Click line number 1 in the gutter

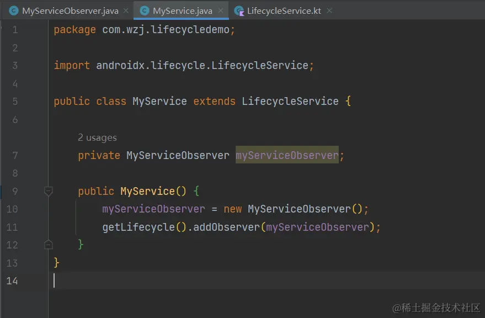15,30
